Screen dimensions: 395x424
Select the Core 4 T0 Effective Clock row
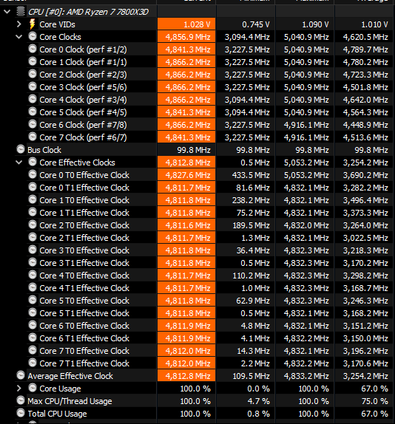(84, 276)
